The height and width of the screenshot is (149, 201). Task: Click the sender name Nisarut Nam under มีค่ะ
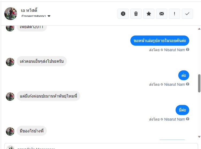(175, 119)
